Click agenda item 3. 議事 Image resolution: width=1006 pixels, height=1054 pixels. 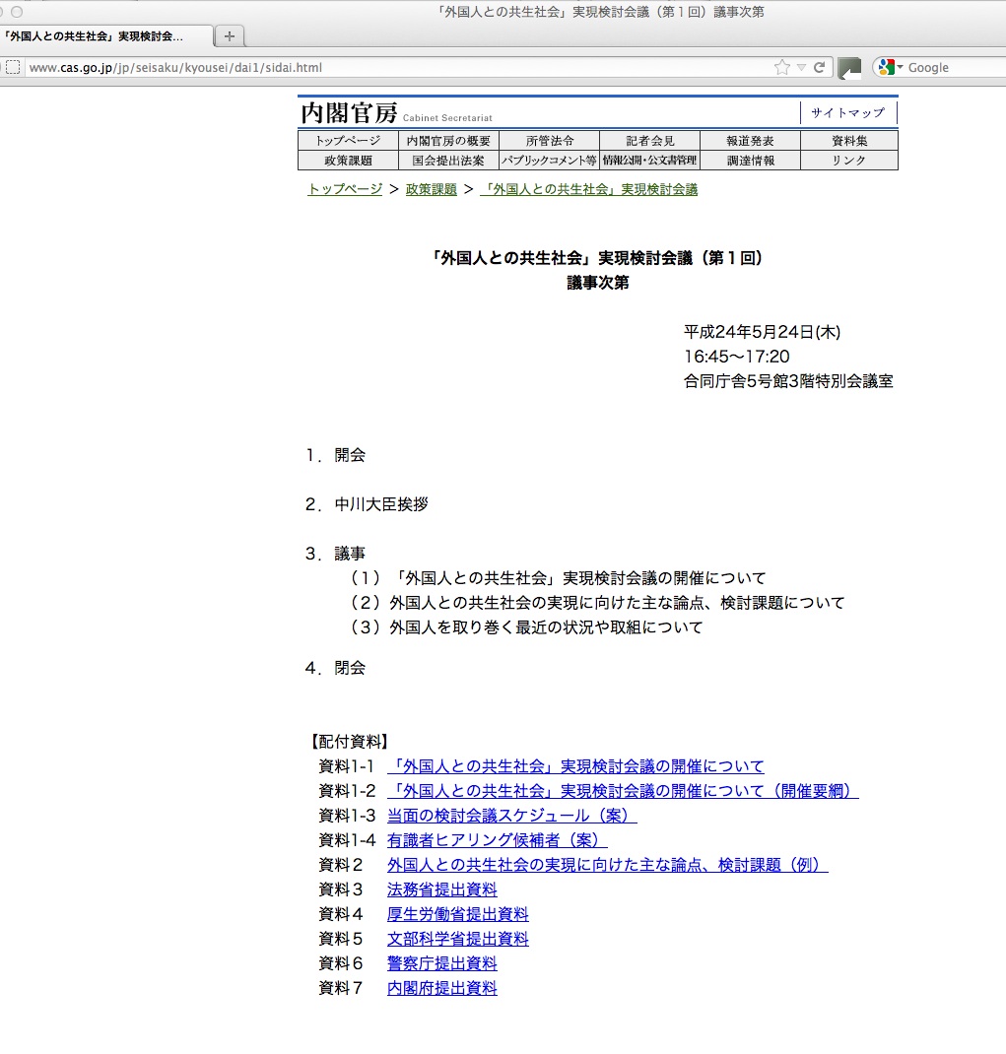[x=336, y=554]
